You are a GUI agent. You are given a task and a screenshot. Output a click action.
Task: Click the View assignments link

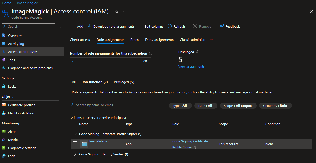click(191, 66)
